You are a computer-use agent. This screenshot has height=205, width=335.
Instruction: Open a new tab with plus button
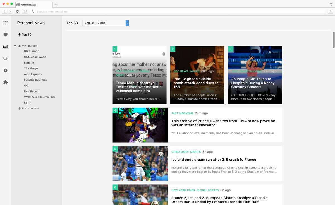pyautogui.click(x=56, y=4)
